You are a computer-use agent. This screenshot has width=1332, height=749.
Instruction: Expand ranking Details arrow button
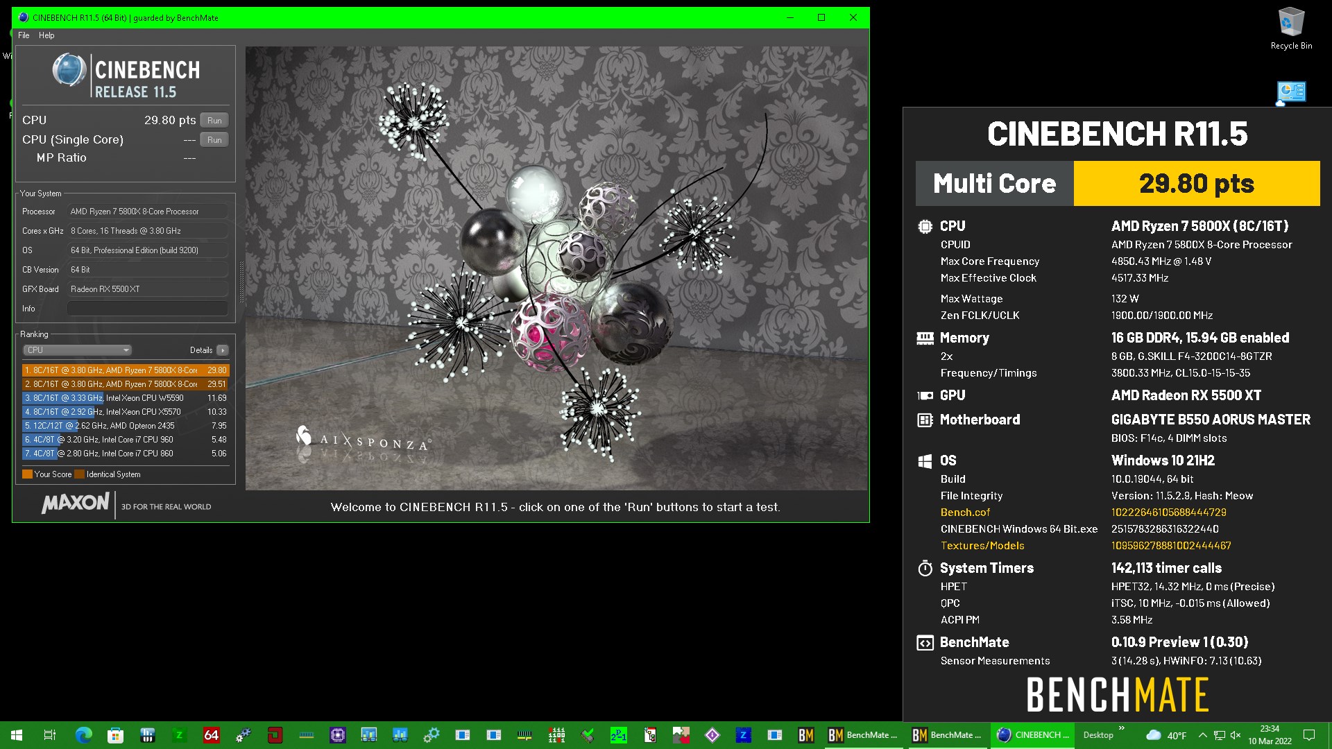pos(223,350)
